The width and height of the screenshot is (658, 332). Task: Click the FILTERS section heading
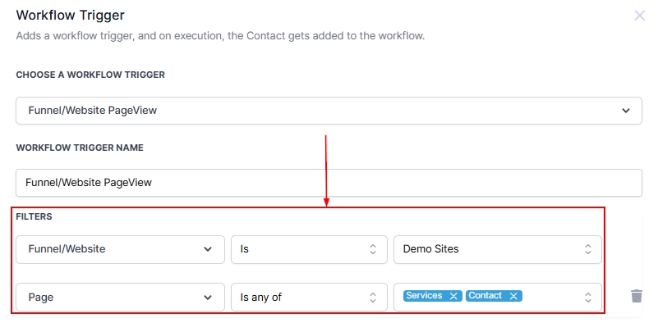[35, 217]
